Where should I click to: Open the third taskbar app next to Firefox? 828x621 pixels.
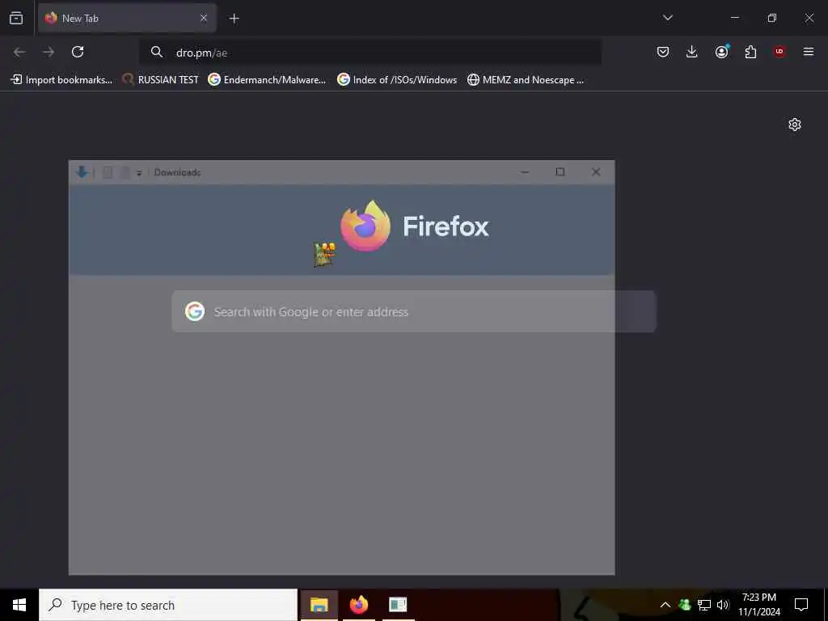tap(398, 605)
